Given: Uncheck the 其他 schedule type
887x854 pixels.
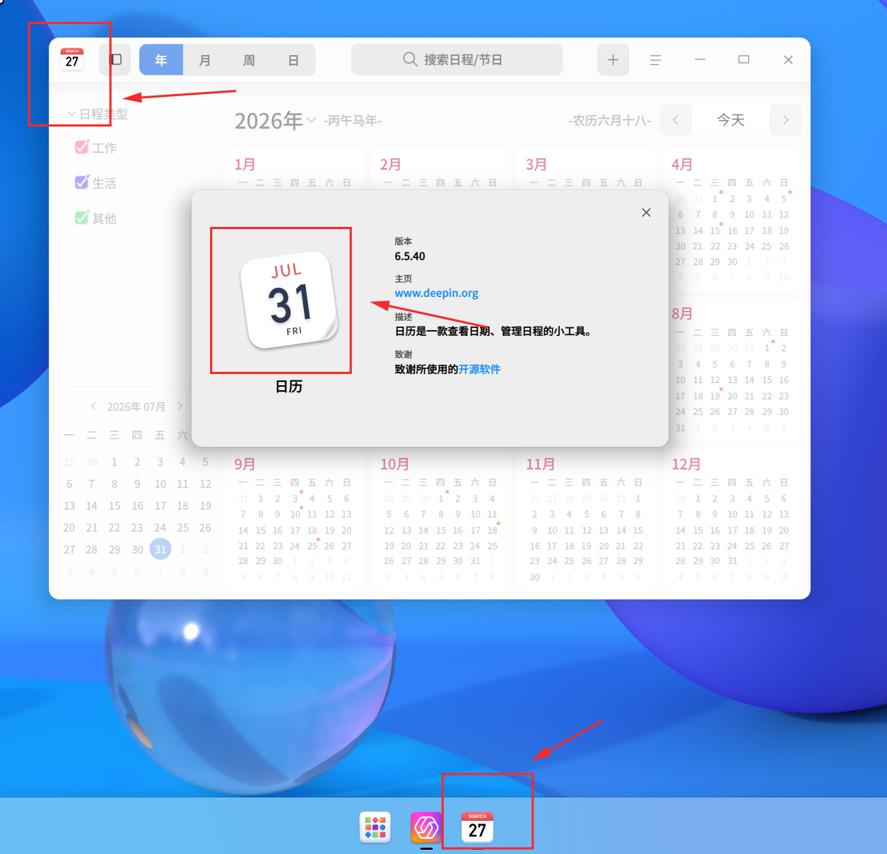Looking at the screenshot, I should tap(82, 218).
